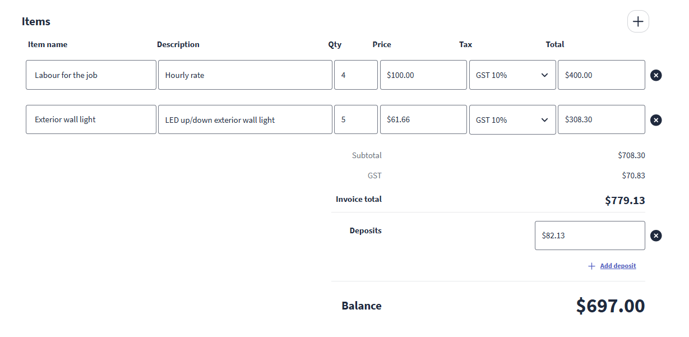Click quantity field showing 5
Screen dimensions: 689x337
[x=355, y=119]
